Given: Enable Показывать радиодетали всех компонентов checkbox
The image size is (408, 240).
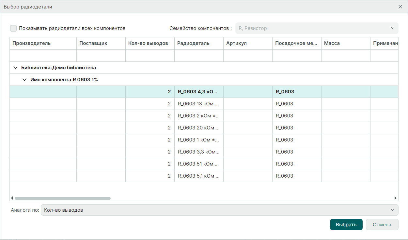Looking at the screenshot, I should [13, 28].
